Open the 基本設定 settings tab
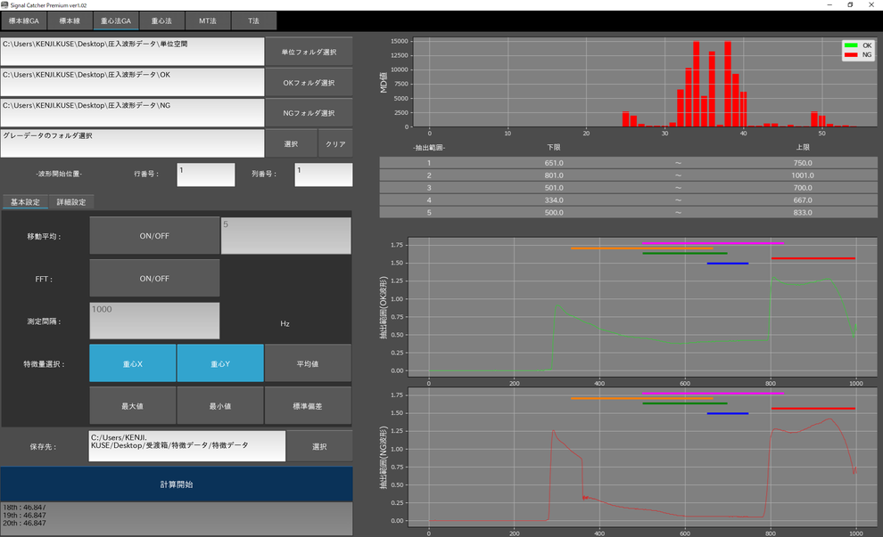 25,202
